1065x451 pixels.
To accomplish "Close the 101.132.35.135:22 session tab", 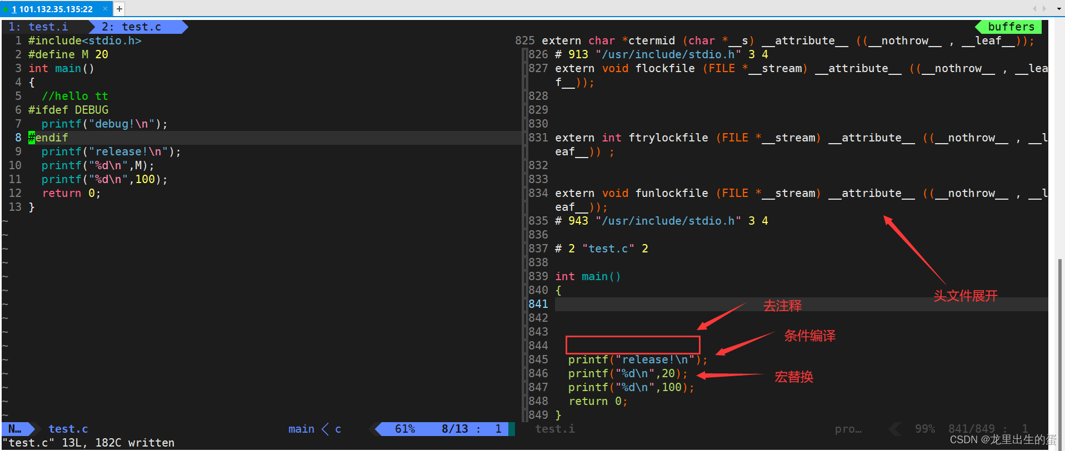I will tap(105, 9).
